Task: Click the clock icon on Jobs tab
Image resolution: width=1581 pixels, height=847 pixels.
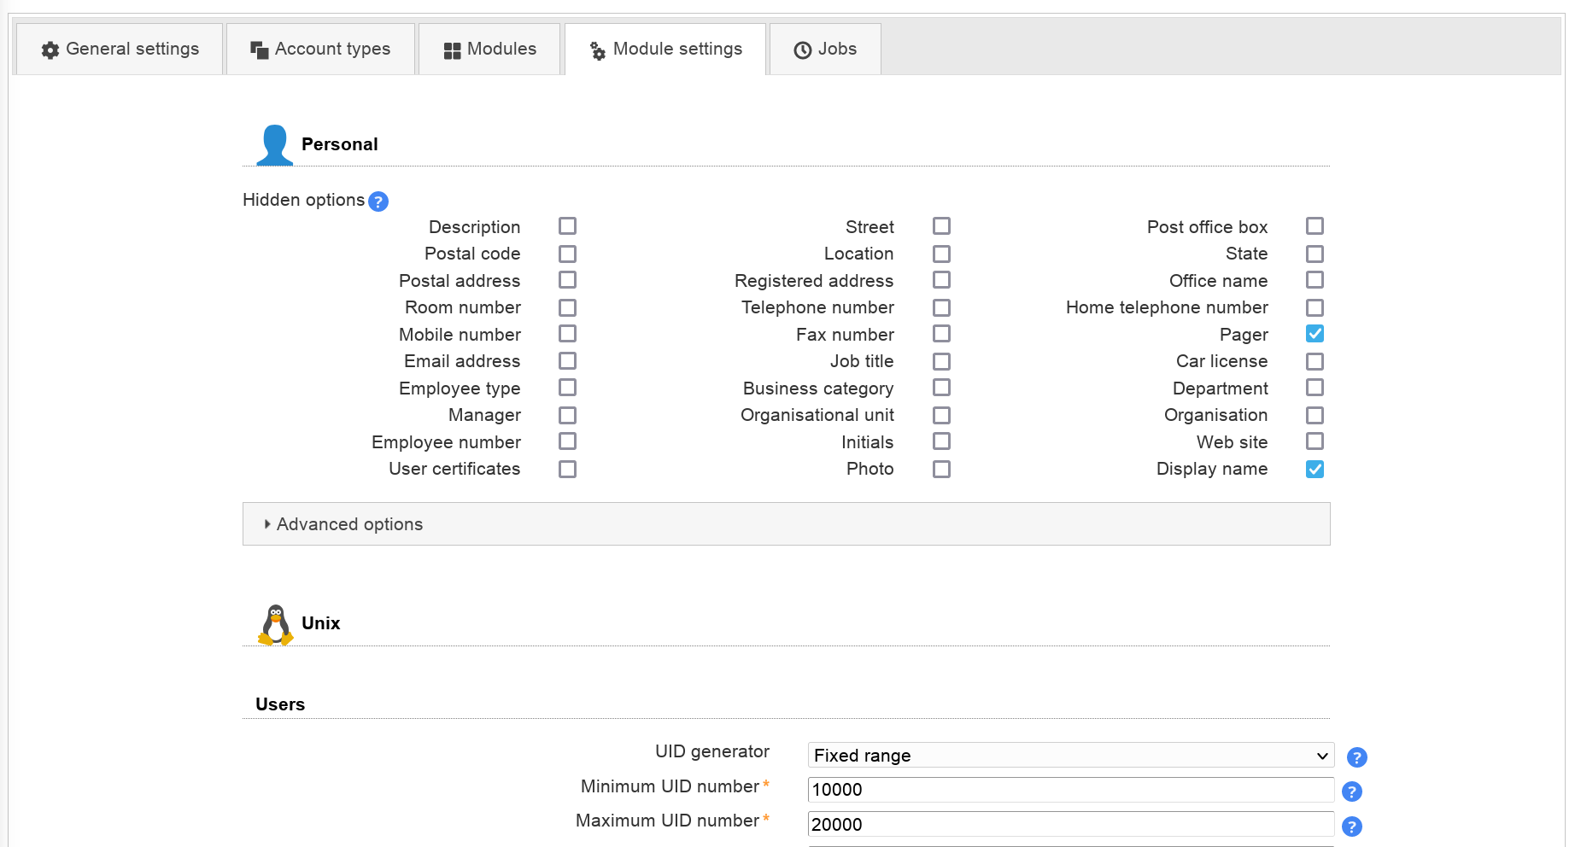Action: (802, 50)
